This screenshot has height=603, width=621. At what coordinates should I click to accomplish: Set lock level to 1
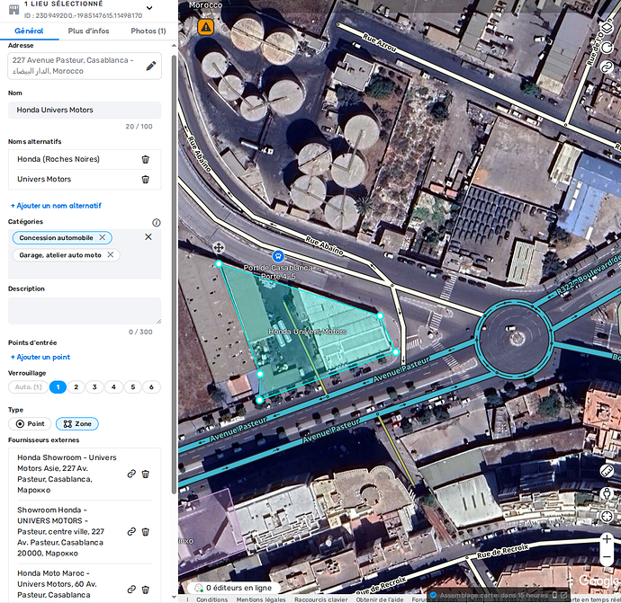[x=58, y=387]
